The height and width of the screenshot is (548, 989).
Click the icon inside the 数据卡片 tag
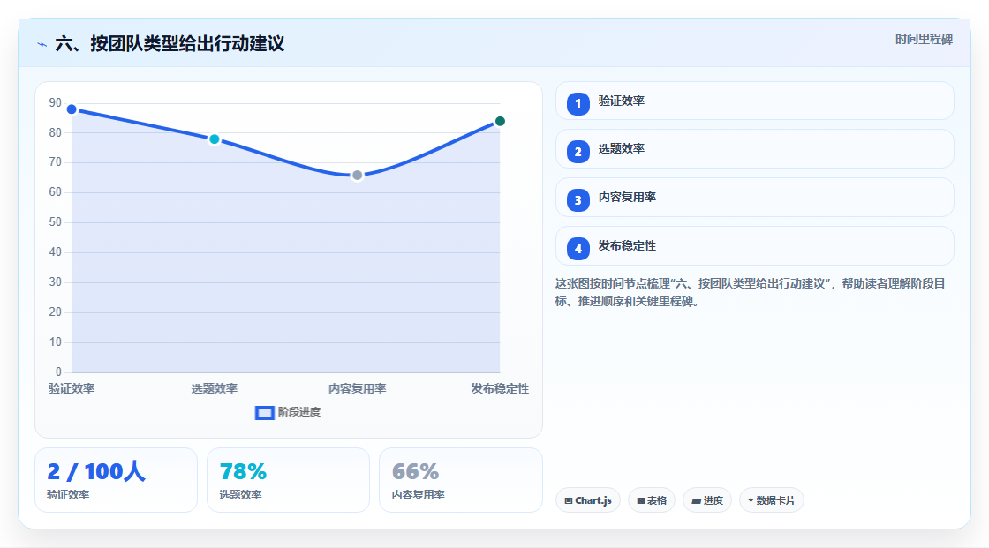pos(751,500)
